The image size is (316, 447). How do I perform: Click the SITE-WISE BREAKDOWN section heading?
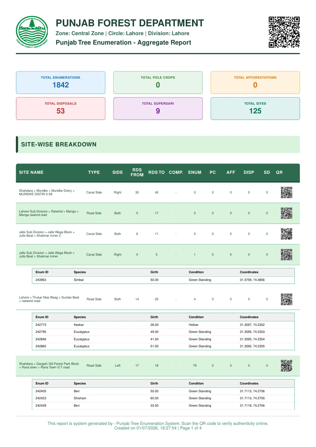(x=59, y=144)
